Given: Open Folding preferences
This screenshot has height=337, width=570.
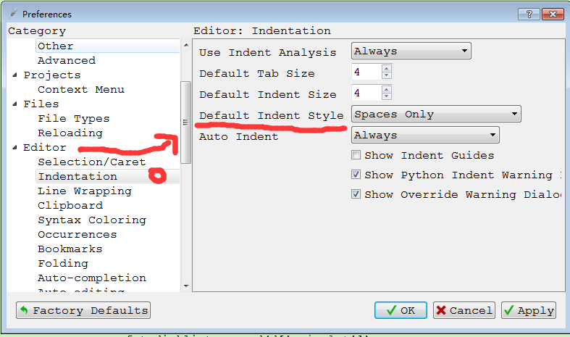Looking at the screenshot, I should point(63,264).
